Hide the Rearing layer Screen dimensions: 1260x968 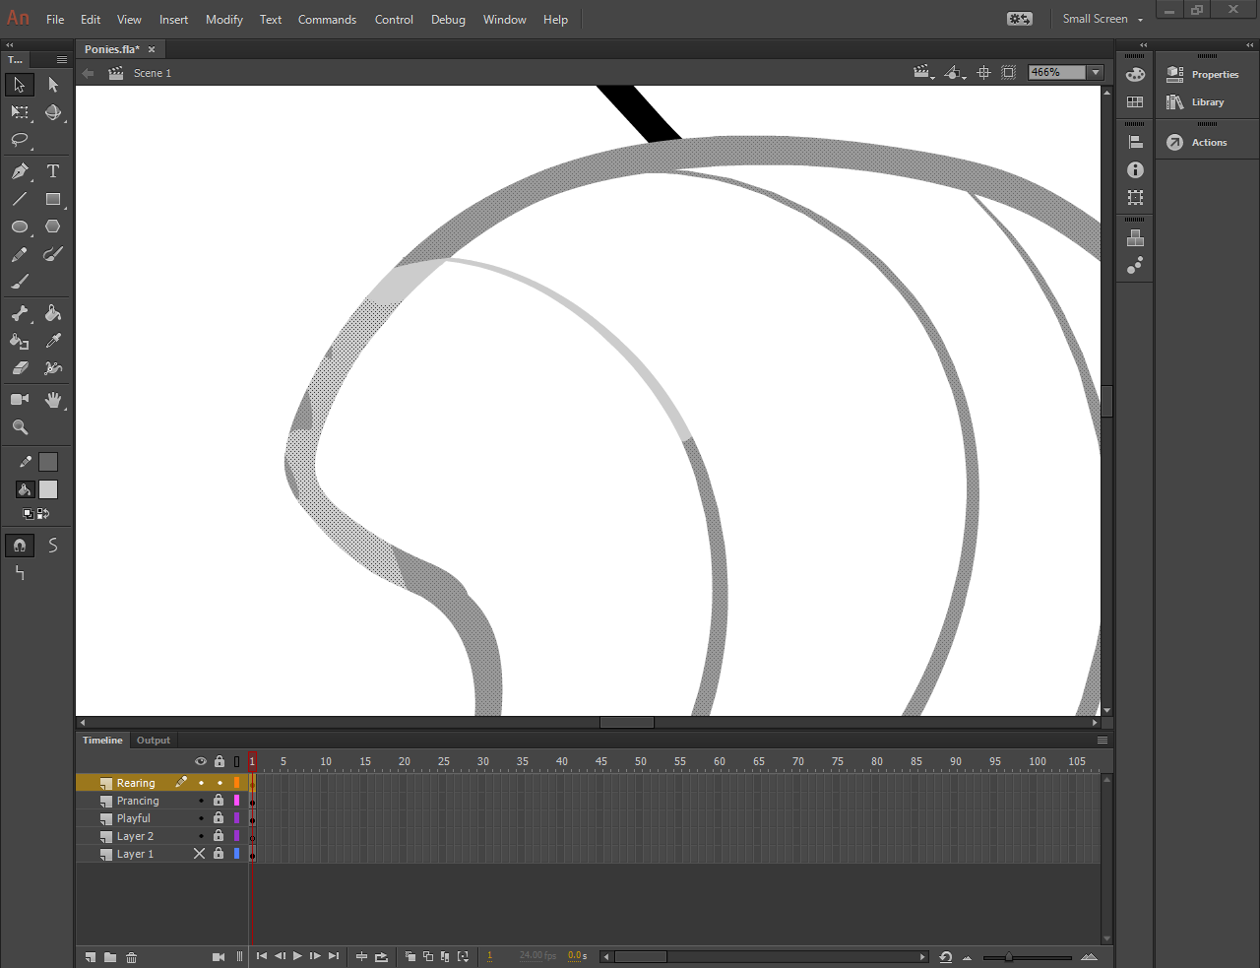click(201, 783)
